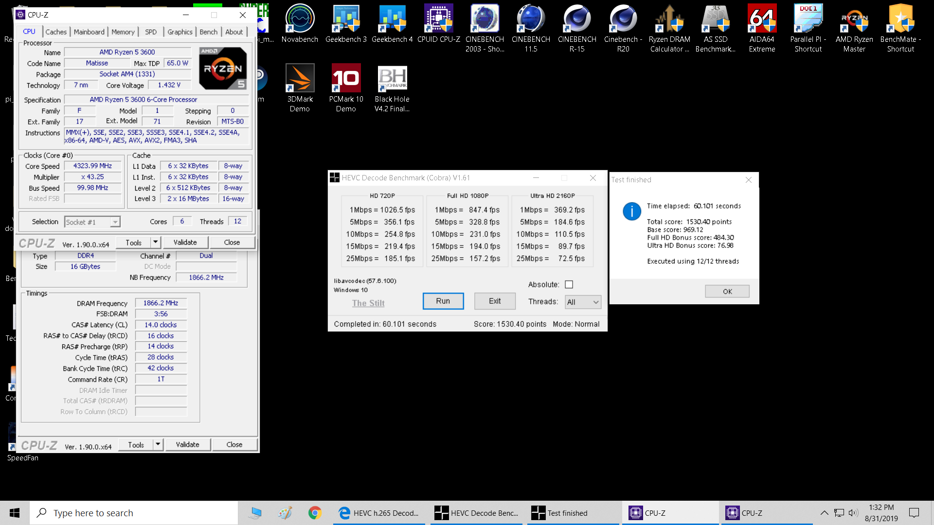Open the Cinebench R20 desktop icon
Image resolution: width=934 pixels, height=525 pixels.
click(623, 28)
